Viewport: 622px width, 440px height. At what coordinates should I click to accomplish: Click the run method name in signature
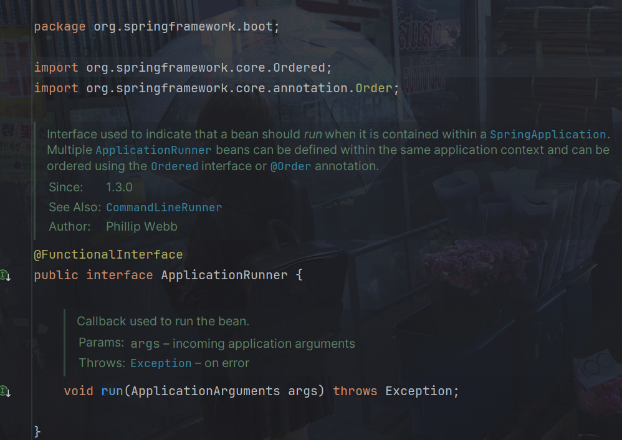[112, 391]
